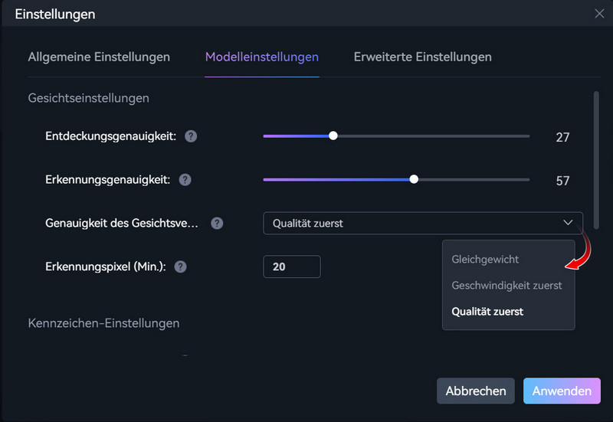Close the Einstellungen dialog with X
613x422 pixels.
tap(599, 14)
